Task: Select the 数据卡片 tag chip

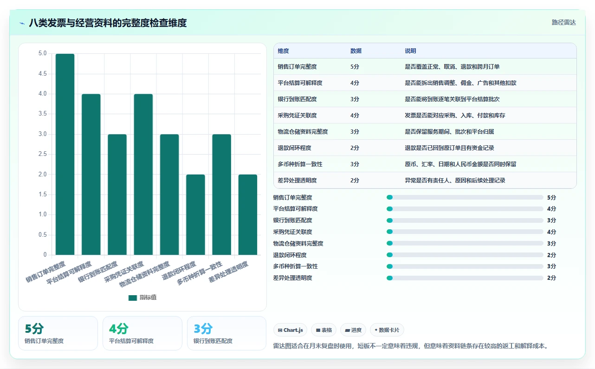Action: pos(387,330)
